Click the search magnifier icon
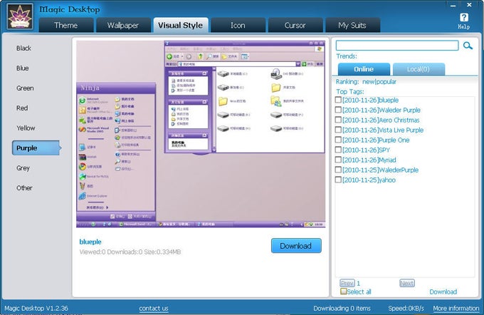 point(468,46)
